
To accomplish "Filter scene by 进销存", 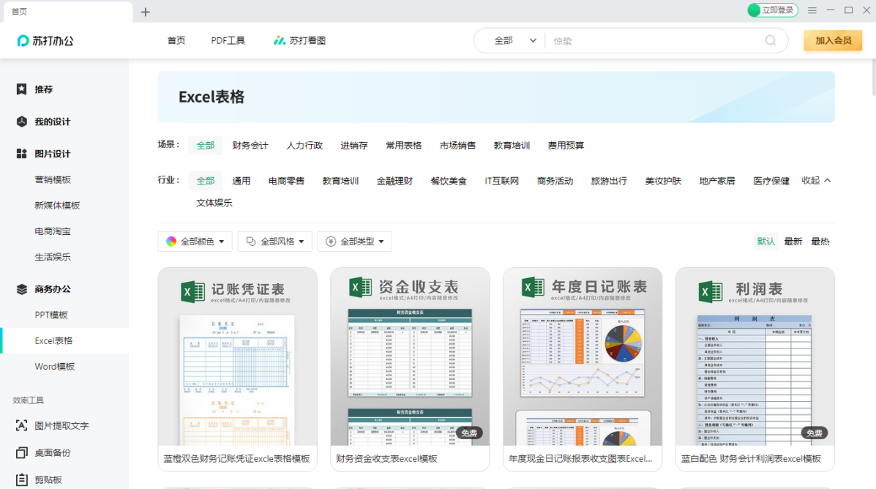I will point(354,145).
